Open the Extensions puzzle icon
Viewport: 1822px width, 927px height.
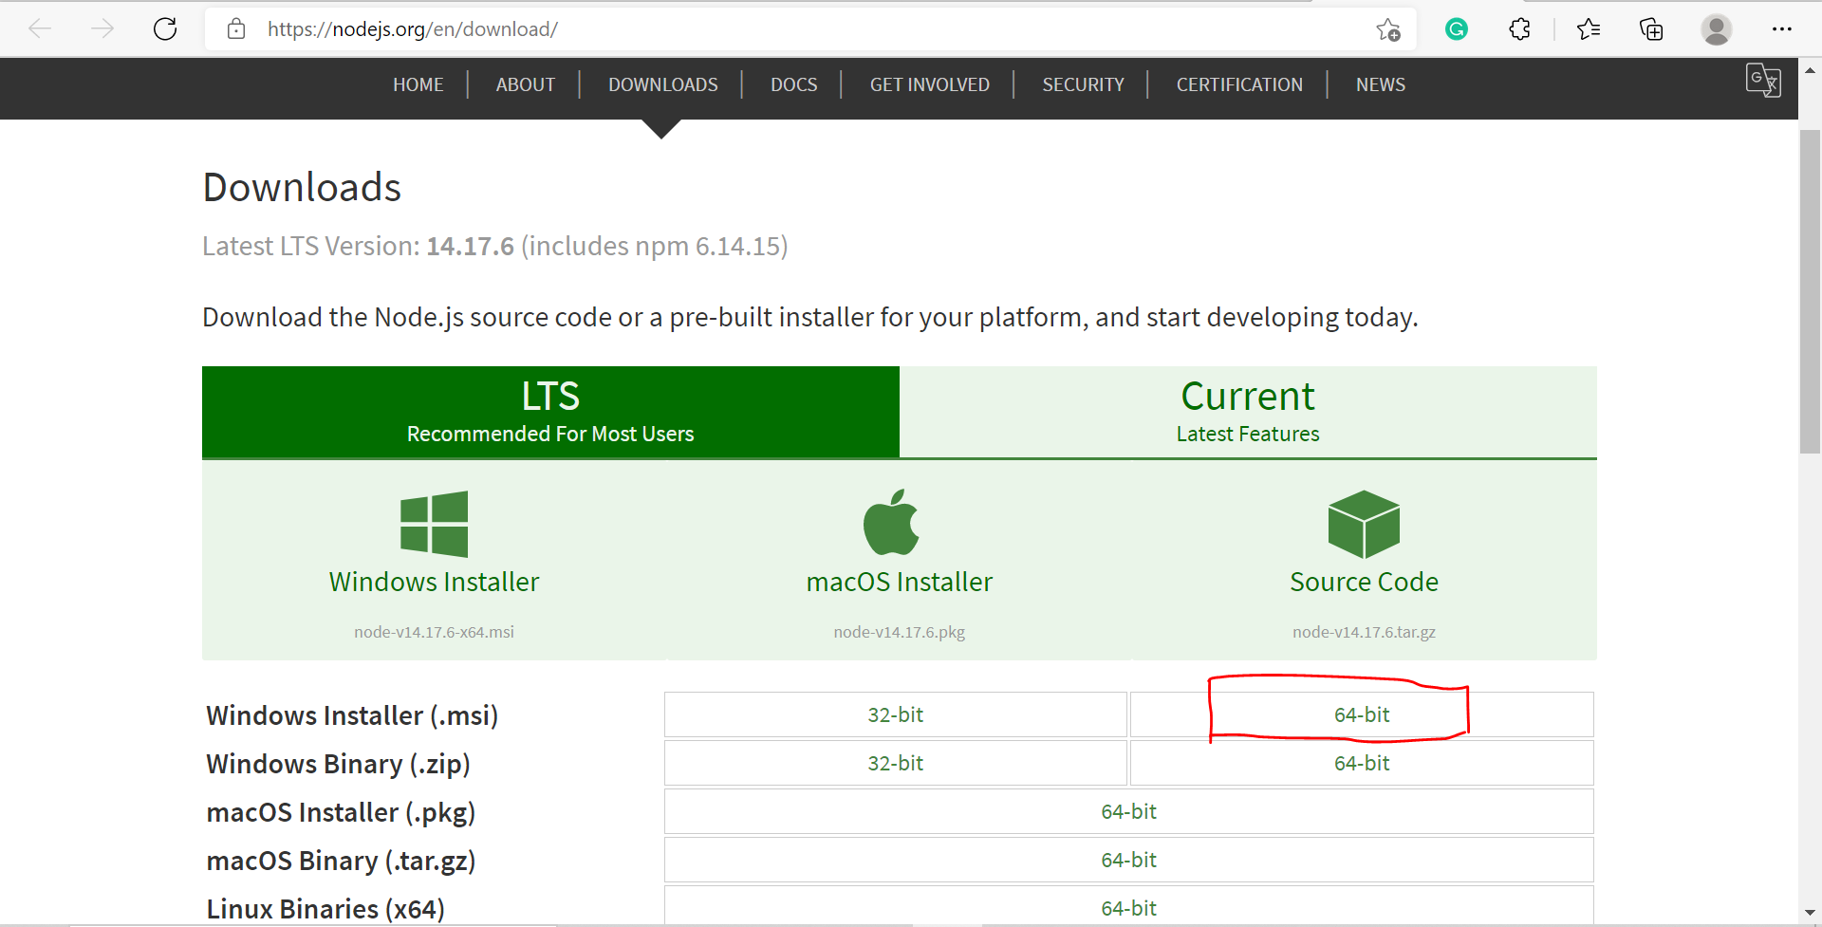tap(1519, 29)
